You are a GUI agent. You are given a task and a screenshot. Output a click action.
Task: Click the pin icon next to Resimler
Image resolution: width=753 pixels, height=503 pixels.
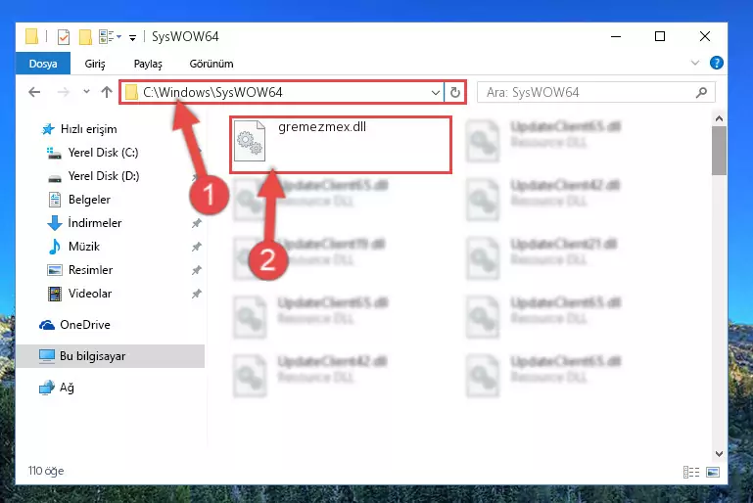197,270
